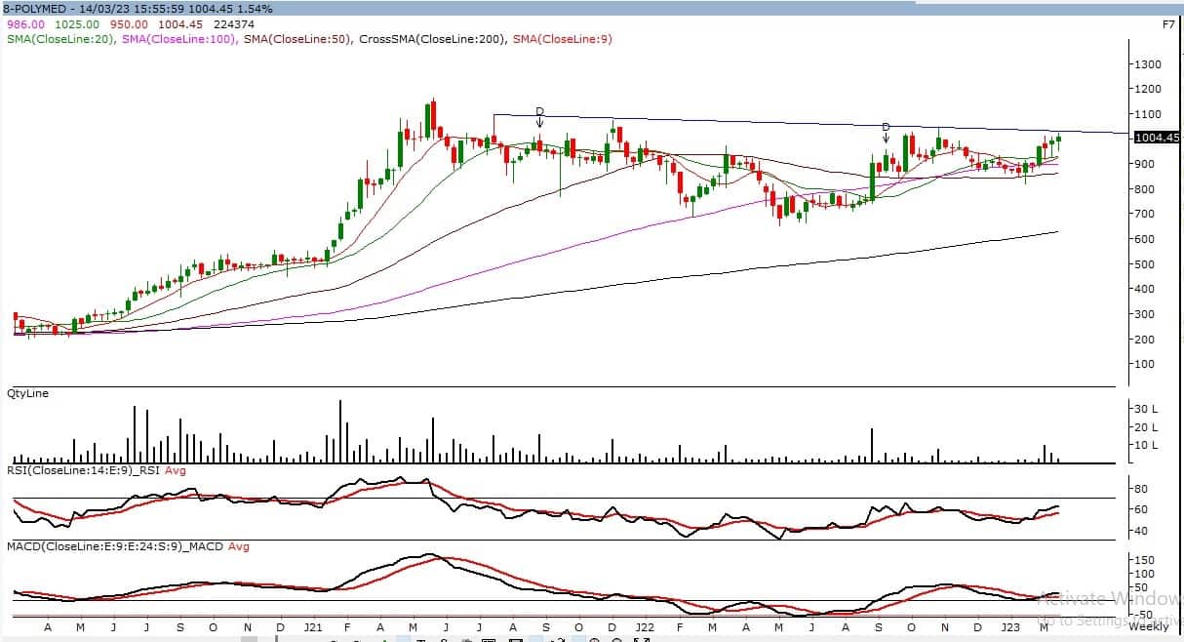Image resolution: width=1184 pixels, height=642 pixels.
Task: Click the J22 label on time axis
Action: [x=645, y=627]
